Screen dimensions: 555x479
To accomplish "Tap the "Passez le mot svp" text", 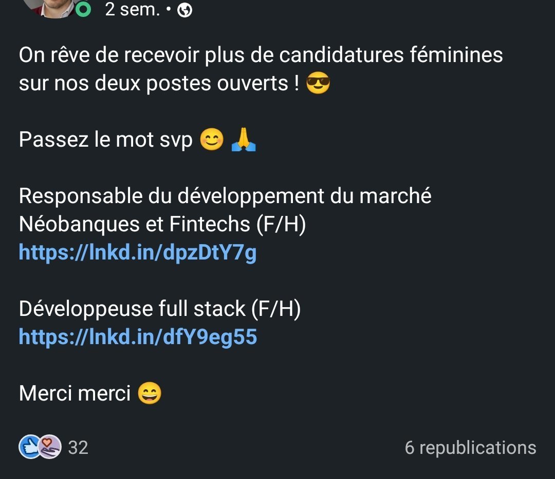I will [x=106, y=139].
